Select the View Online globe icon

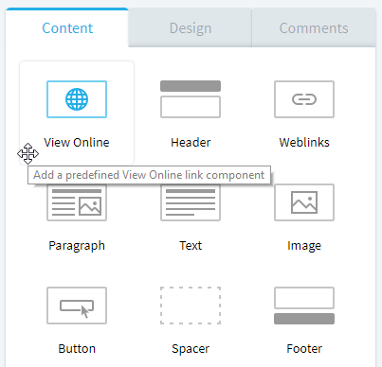point(77,99)
